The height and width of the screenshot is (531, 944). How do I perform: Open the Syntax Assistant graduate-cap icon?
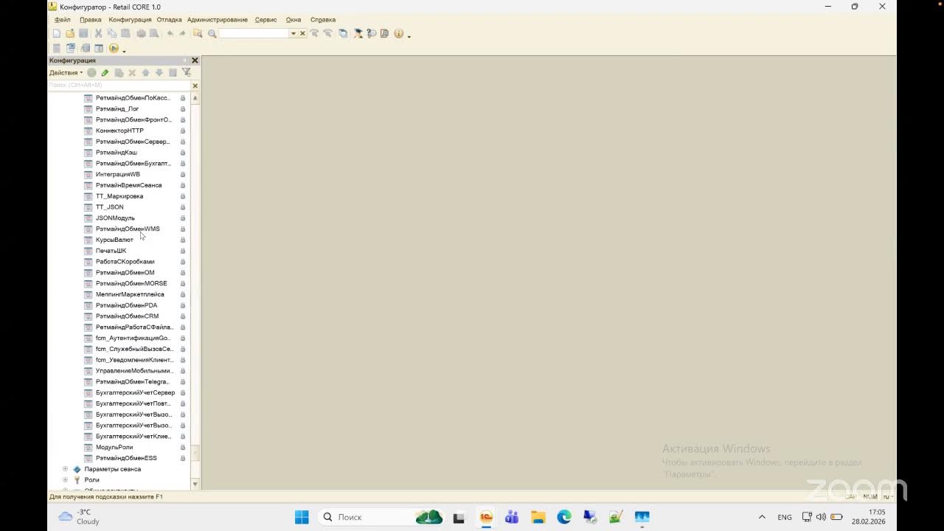point(358,33)
